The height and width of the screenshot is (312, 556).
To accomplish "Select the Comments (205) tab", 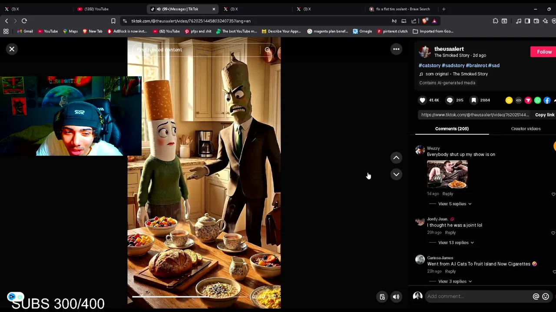I will tap(452, 129).
